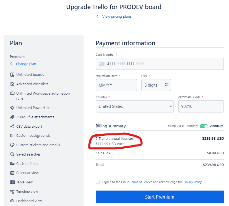The width and height of the screenshot is (229, 206).
Task: Click the Timeline view icon
Action: pyautogui.click(x=12, y=192)
